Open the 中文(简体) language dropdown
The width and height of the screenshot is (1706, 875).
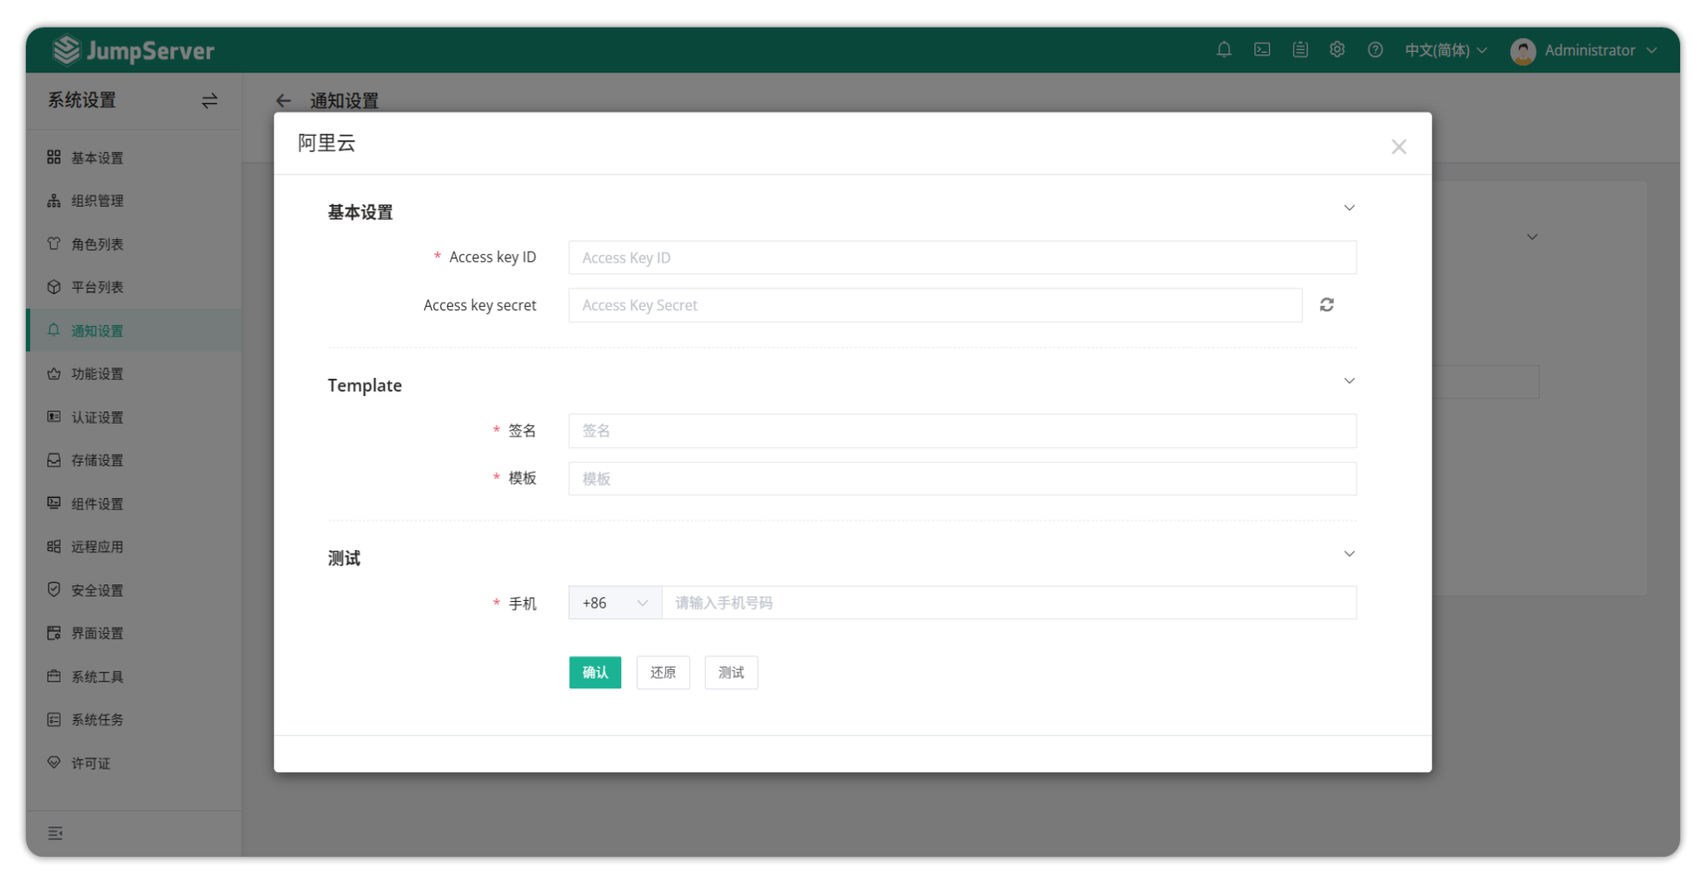click(1445, 50)
